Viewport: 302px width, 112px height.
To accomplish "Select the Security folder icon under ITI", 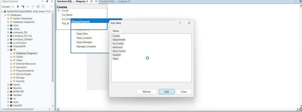I will coord(14,81).
